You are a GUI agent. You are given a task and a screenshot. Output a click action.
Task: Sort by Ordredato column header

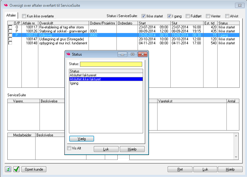pos(127,23)
